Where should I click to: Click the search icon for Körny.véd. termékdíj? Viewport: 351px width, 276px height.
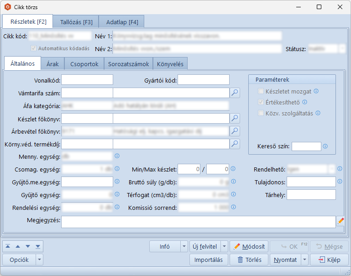tap(234, 144)
